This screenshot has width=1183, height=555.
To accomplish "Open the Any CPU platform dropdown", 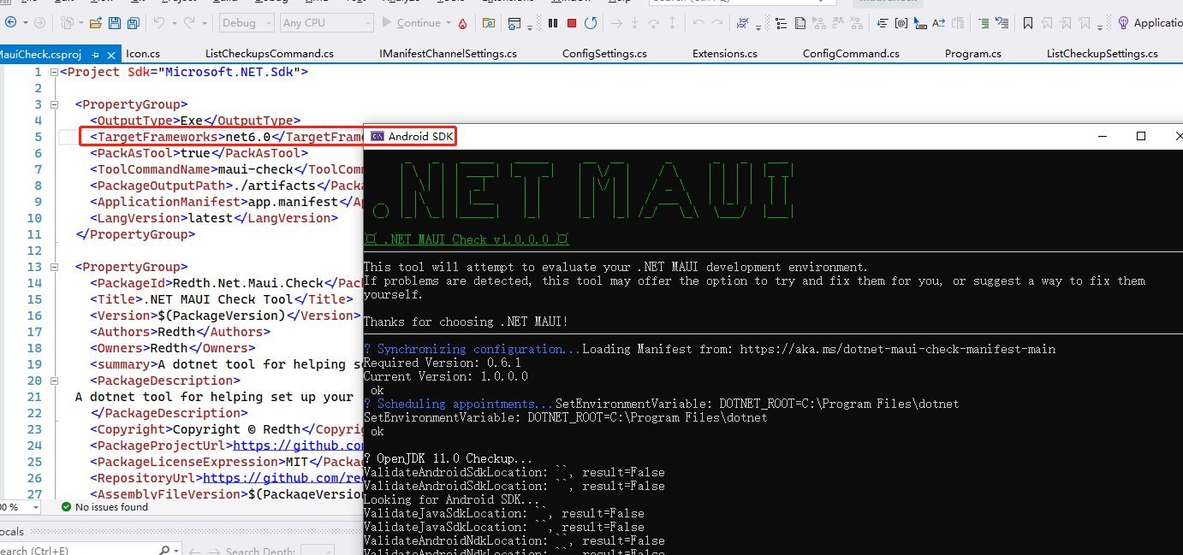I will (327, 23).
